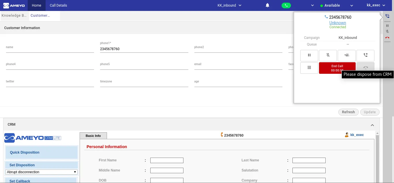This screenshot has width=394, height=183.
Task: Click the add-participant conference button
Action: [347, 55]
